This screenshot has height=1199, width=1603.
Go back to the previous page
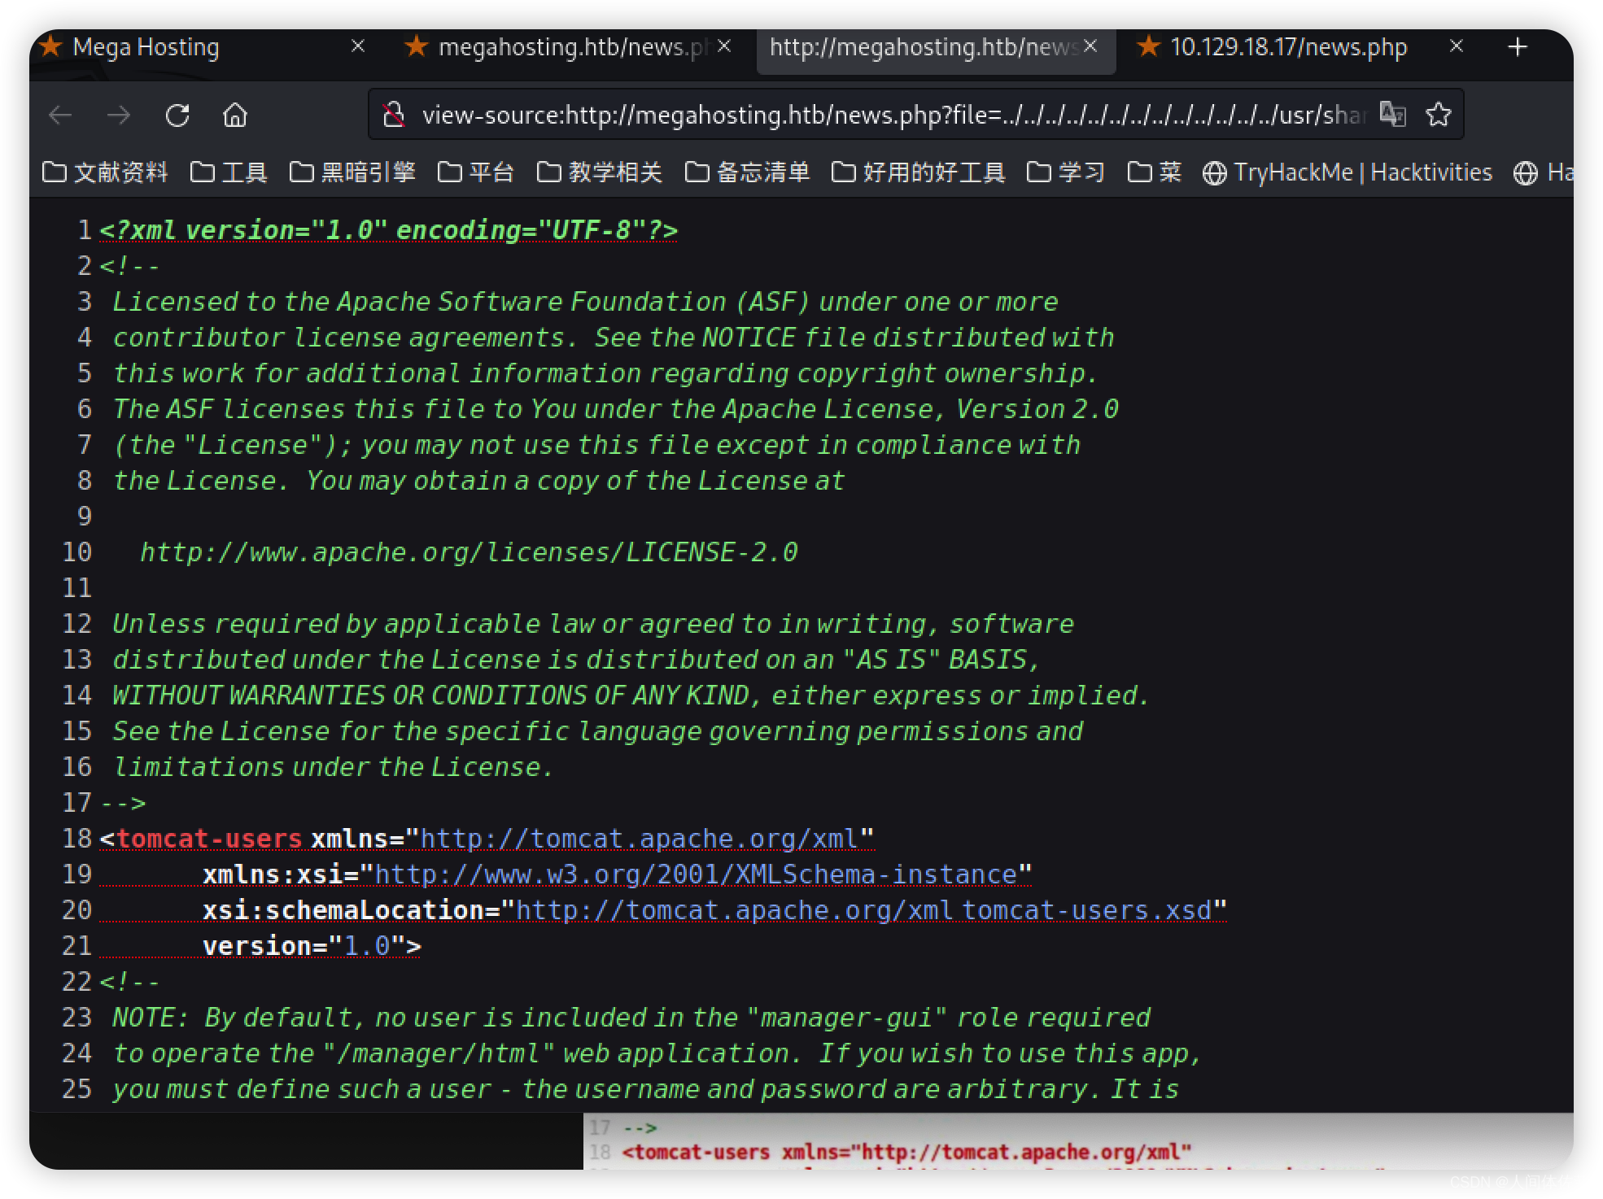(x=61, y=116)
